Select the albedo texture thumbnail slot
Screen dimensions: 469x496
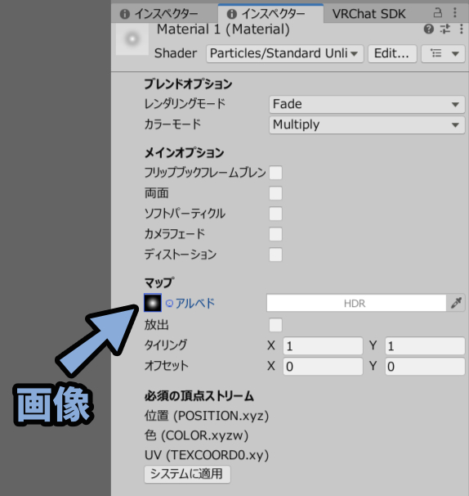pos(153,303)
